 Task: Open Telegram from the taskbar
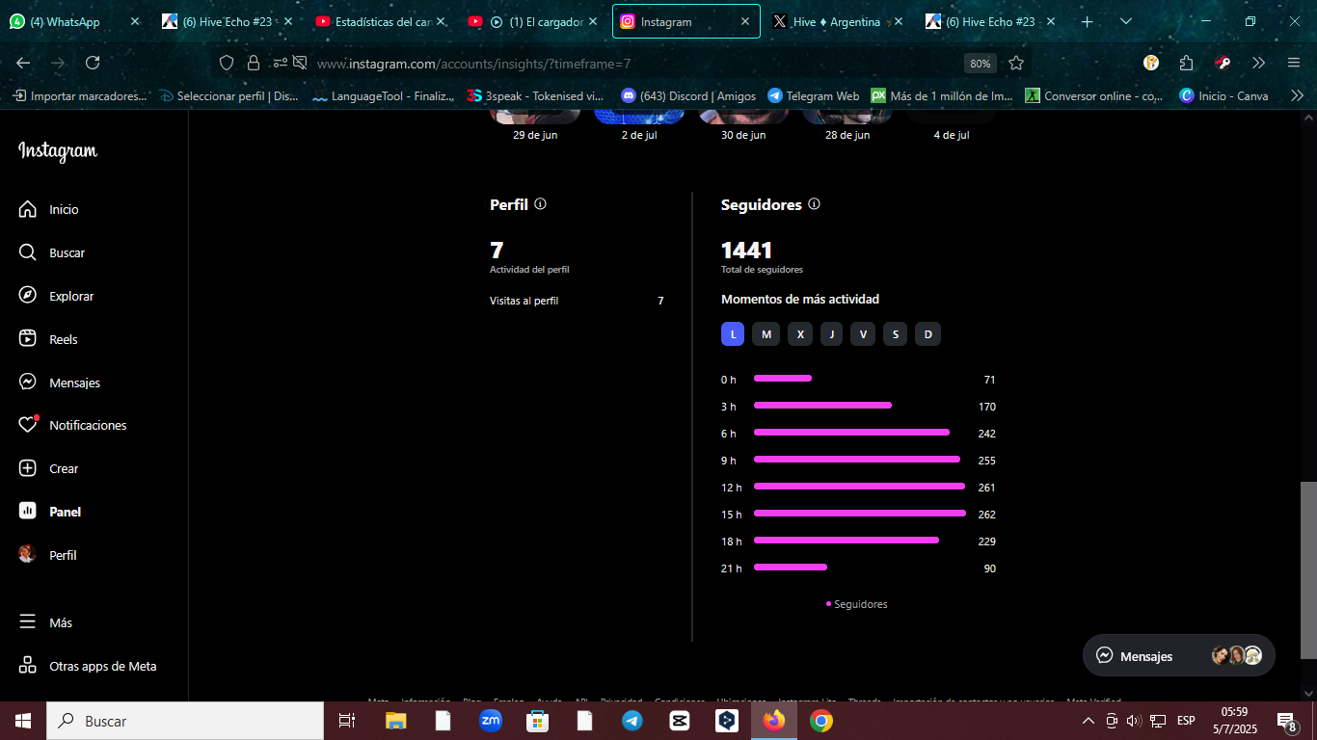coord(632,721)
